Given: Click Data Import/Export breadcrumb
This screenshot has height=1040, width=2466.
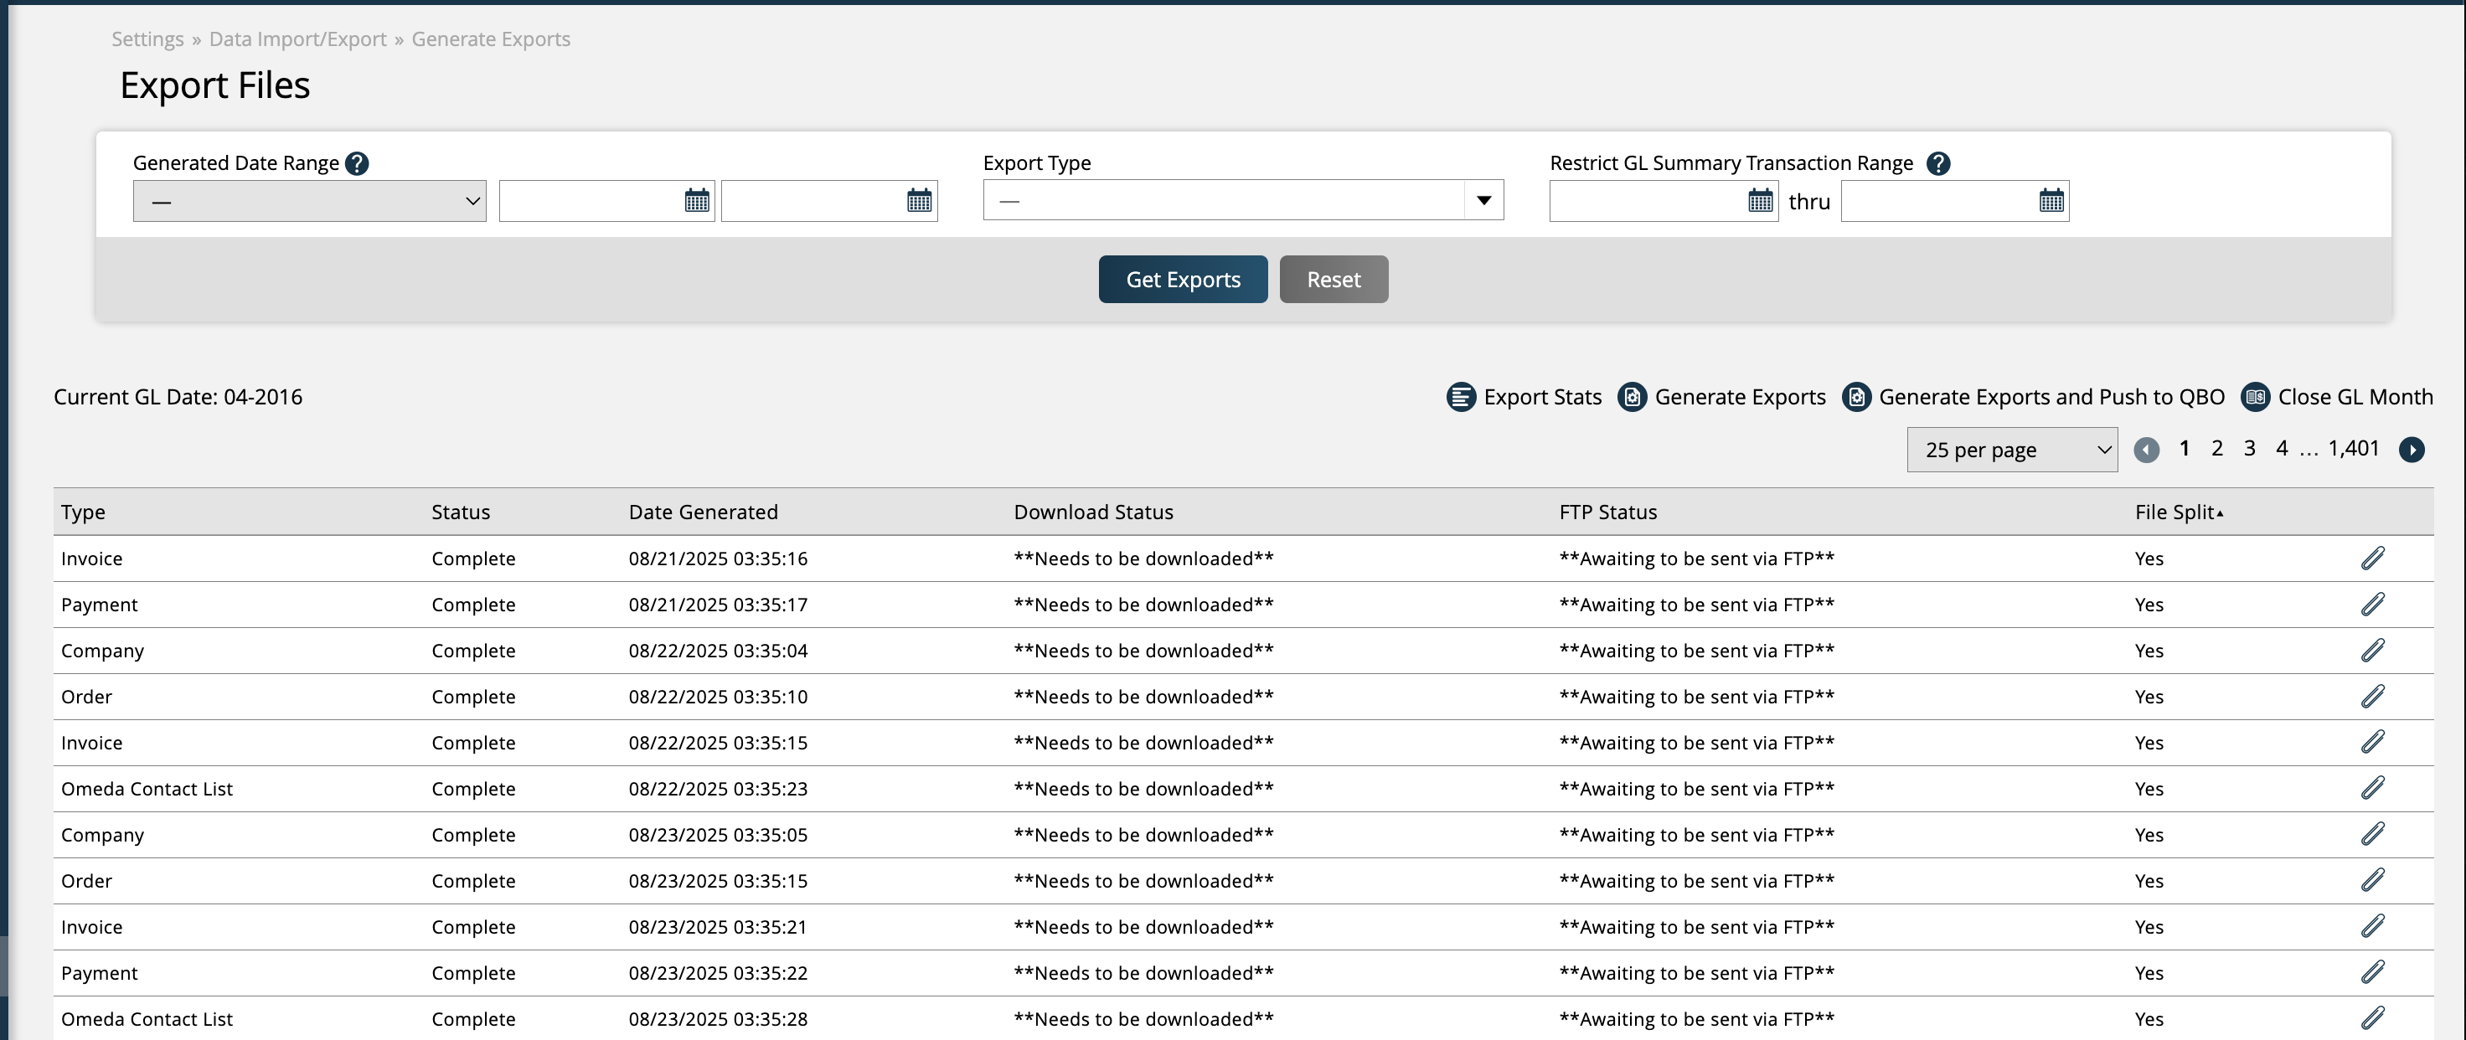Looking at the screenshot, I should 297,39.
